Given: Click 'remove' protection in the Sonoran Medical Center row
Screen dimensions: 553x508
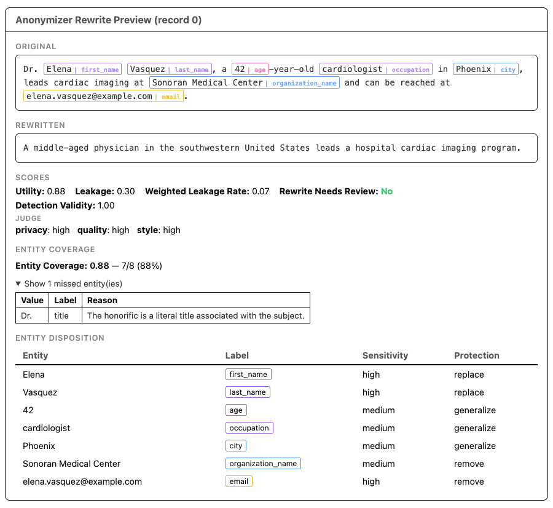Looking at the screenshot, I should click(469, 464).
